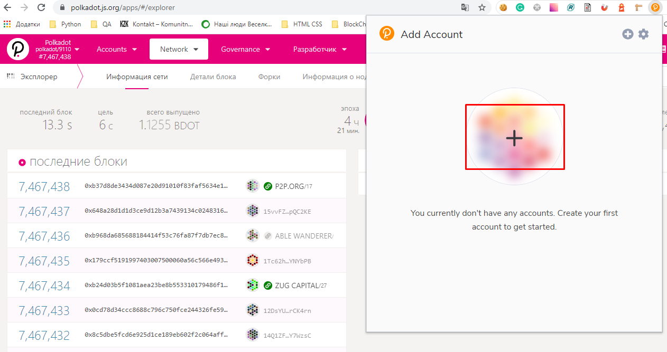667x352 pixels.
Task: Switch to the Форки tab
Action: [x=269, y=77]
